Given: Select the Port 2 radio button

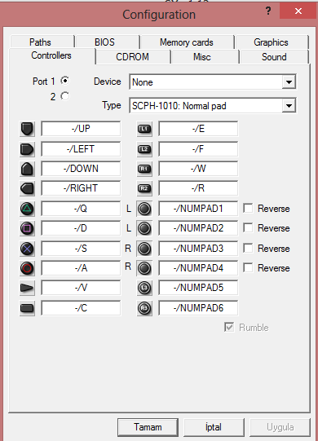Looking at the screenshot, I should click(65, 96).
